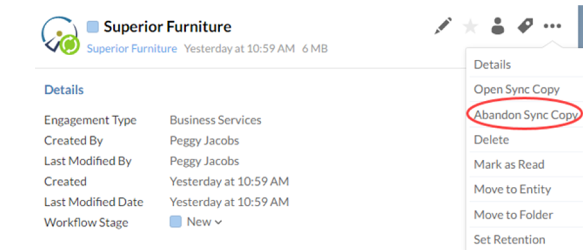This screenshot has height=250, width=583.
Task: Click the chevron next to New
Action: point(218,223)
